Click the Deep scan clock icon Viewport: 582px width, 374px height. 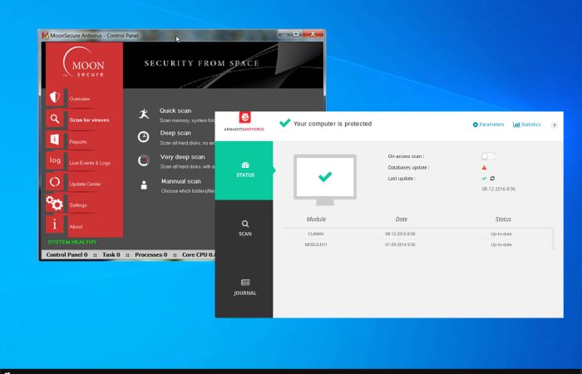(x=144, y=137)
